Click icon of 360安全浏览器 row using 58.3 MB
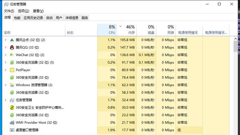The image size is (240, 135). 12,92
